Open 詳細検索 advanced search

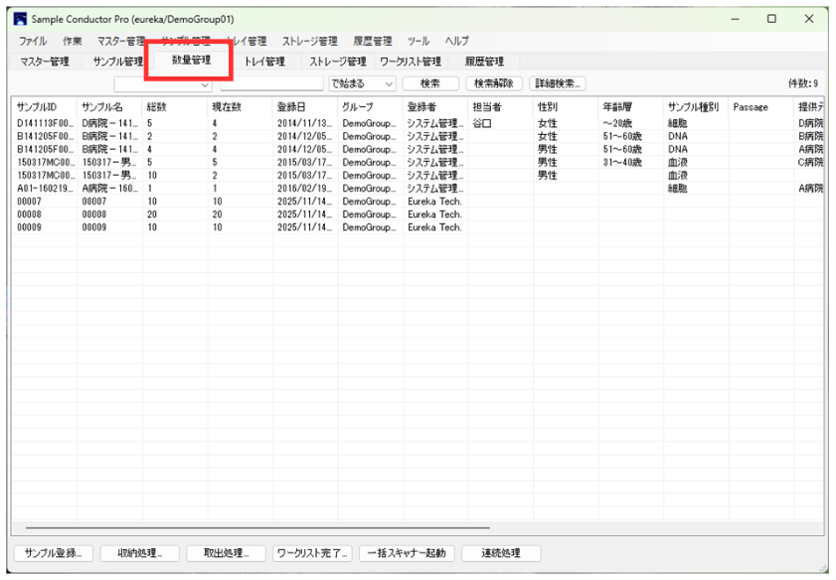coord(558,84)
